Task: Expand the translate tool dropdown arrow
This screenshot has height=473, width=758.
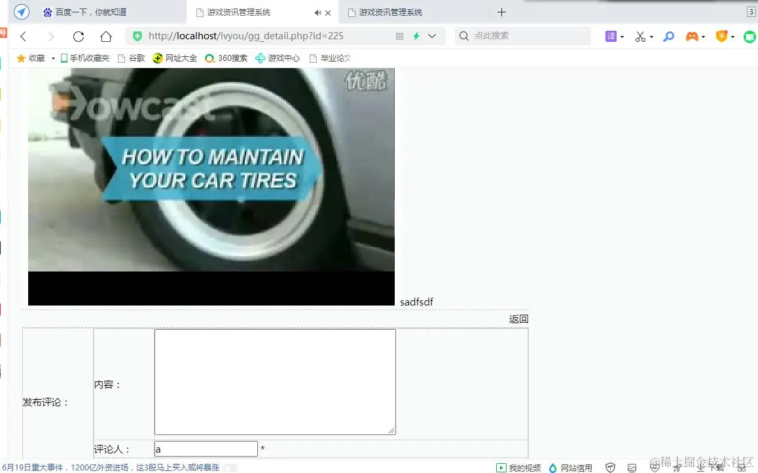Action: pyautogui.click(x=622, y=37)
